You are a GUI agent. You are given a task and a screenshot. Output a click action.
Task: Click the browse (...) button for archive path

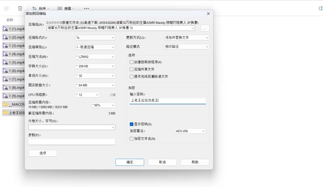(205, 28)
